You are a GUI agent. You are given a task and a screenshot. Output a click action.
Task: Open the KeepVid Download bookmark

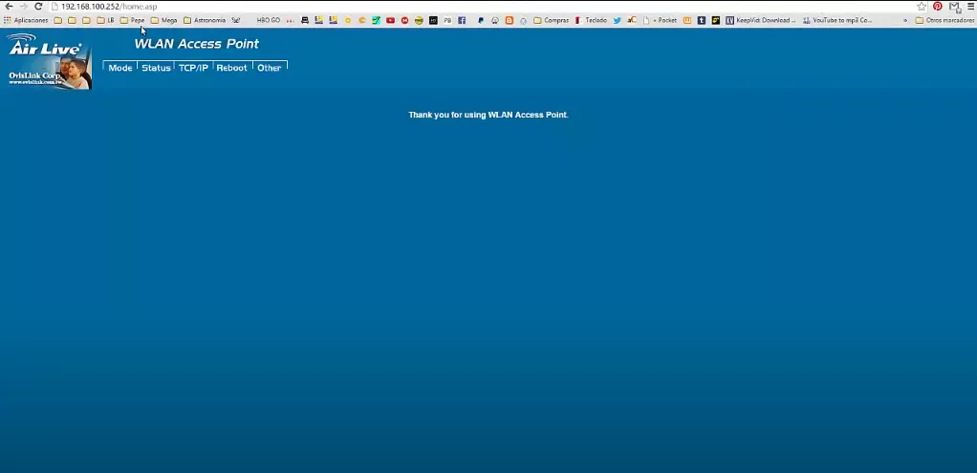tap(760, 20)
